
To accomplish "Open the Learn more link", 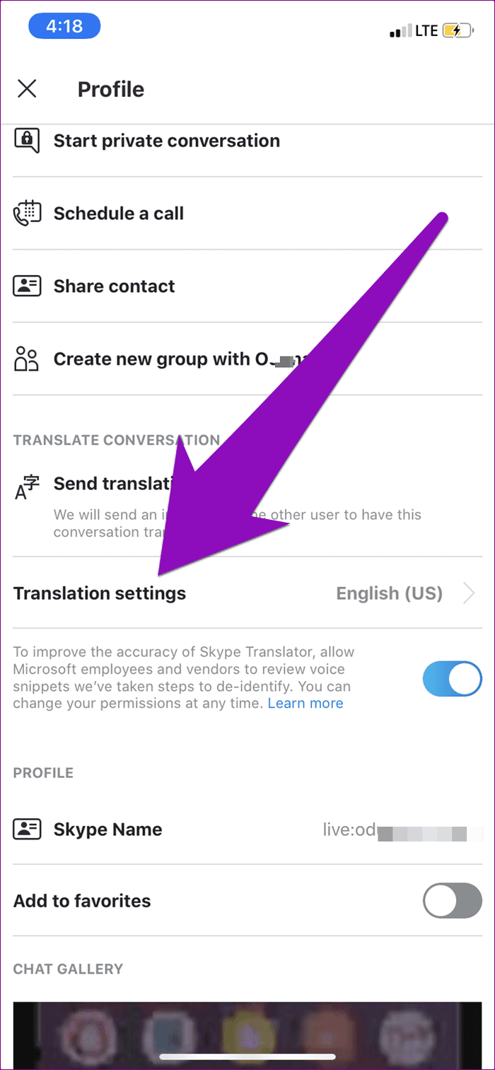I will pos(305,703).
